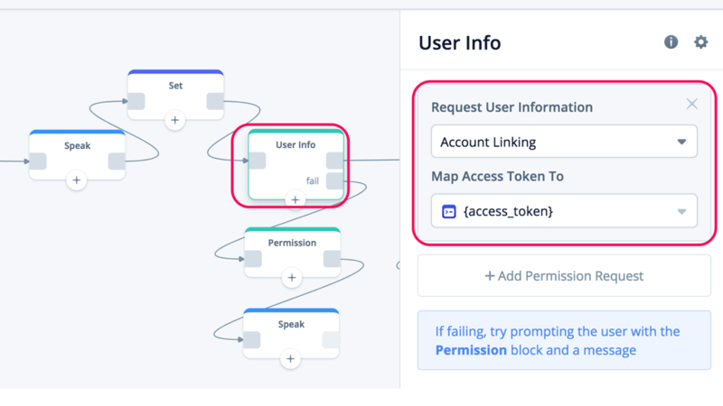Add a step below the Set block

[174, 120]
